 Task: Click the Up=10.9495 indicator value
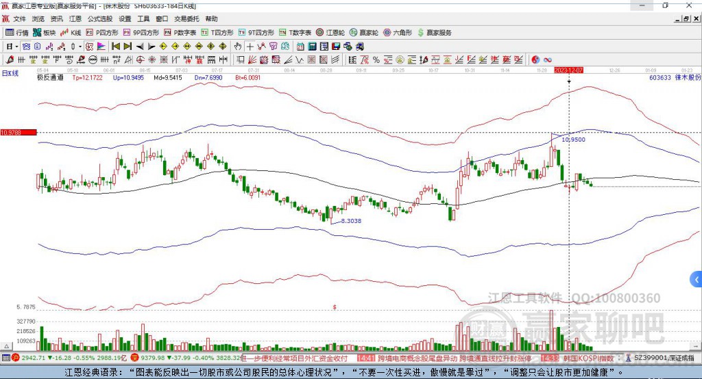point(128,78)
